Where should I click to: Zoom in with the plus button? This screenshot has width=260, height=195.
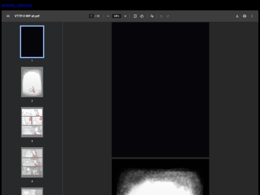pyautogui.click(x=125, y=16)
